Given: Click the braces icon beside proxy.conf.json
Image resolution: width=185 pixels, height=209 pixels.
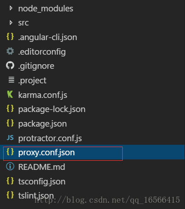Looking at the screenshot, I should 10,152.
